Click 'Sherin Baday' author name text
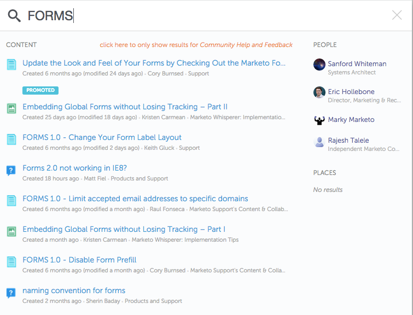 pos(103,301)
